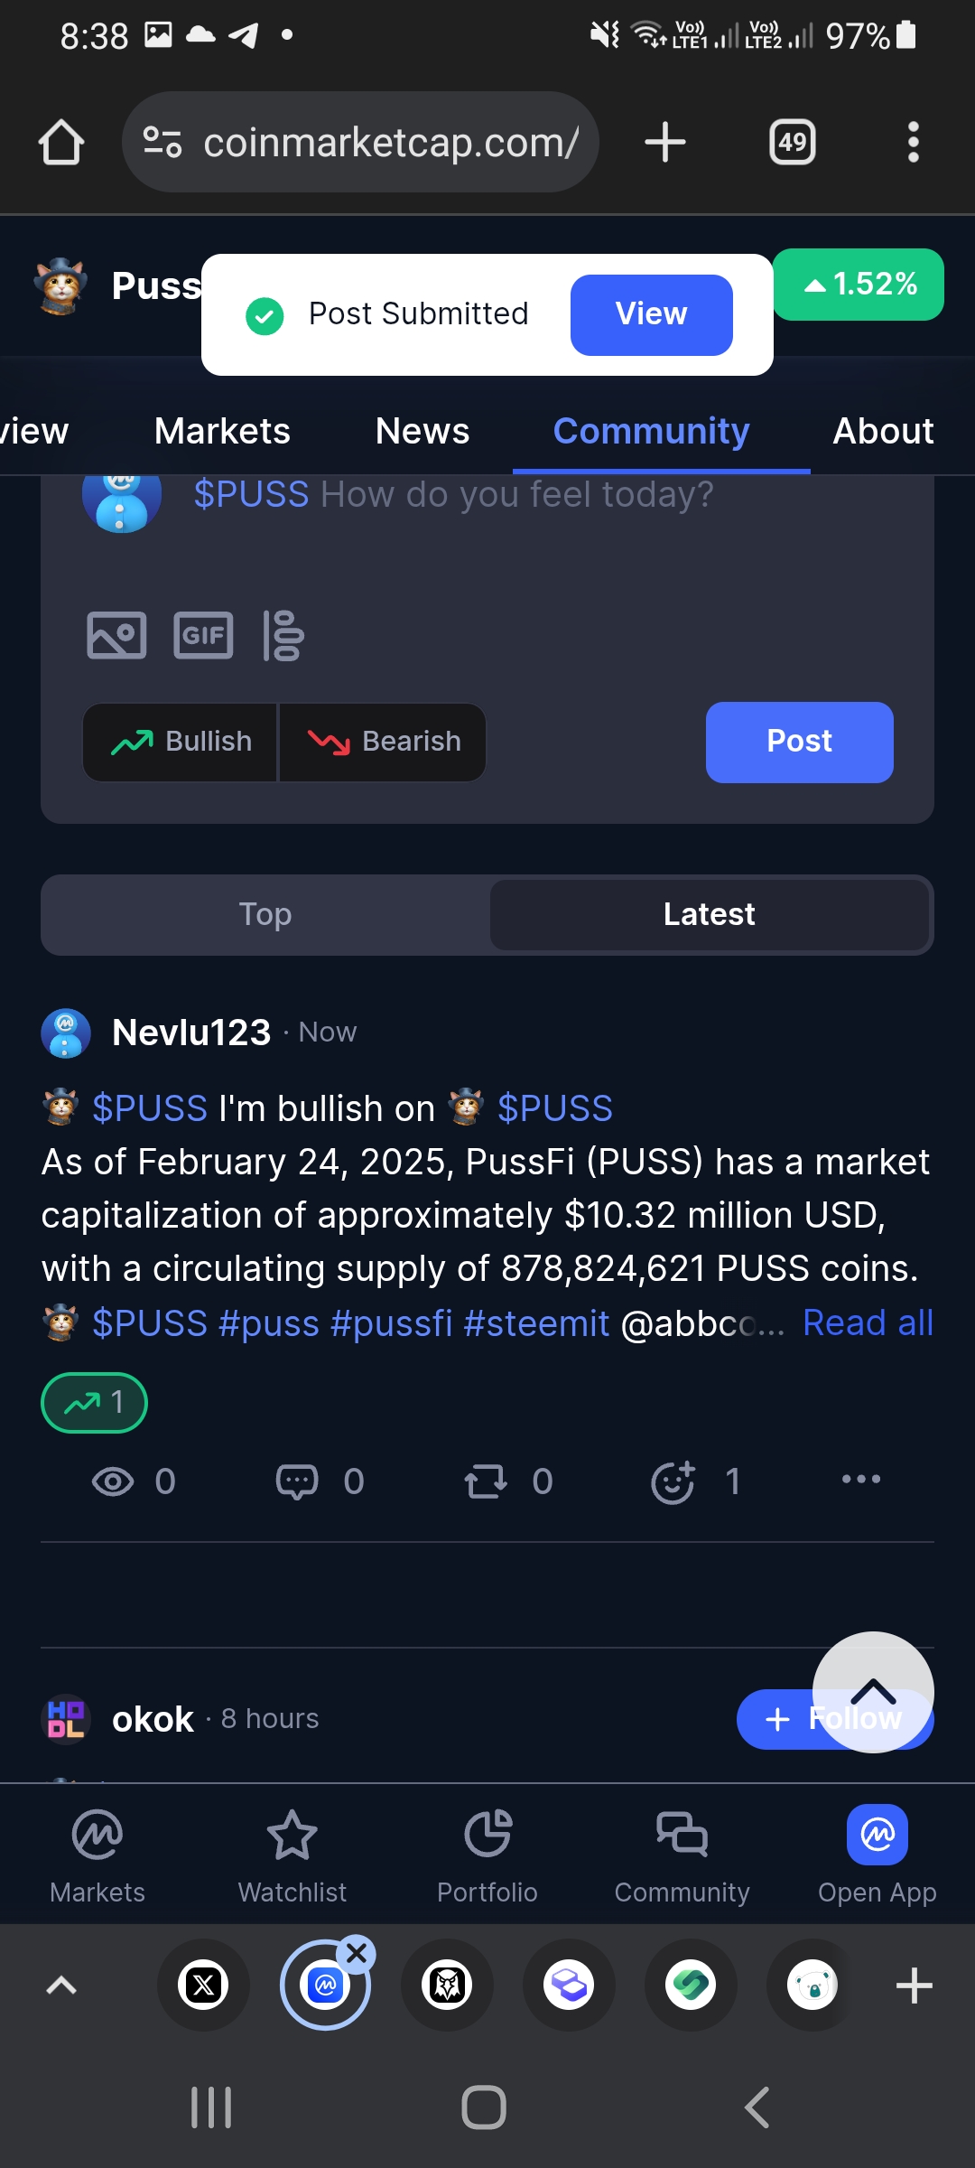975x2168 pixels.
Task: Tap the comment icon on Nevlu123's post
Action: [x=297, y=1481]
